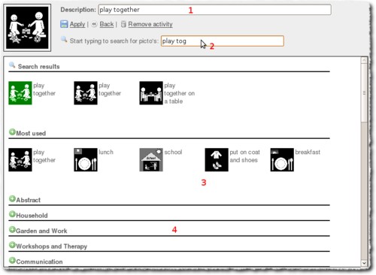Click the 'Search results' heading text
Screen dimensions: 376x275
(39, 67)
